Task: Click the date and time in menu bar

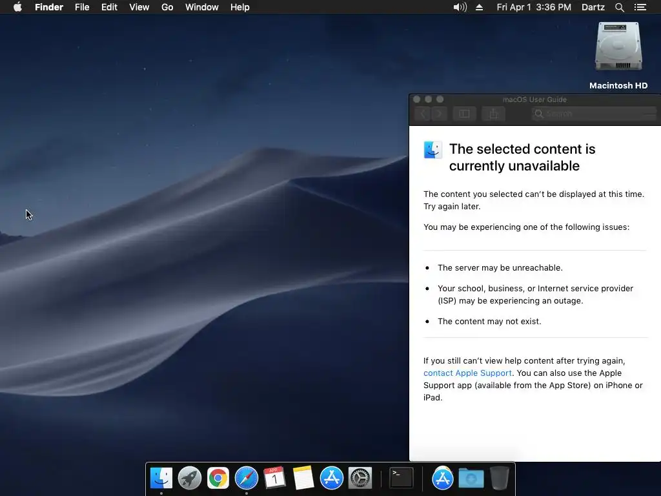Action: pos(534,7)
